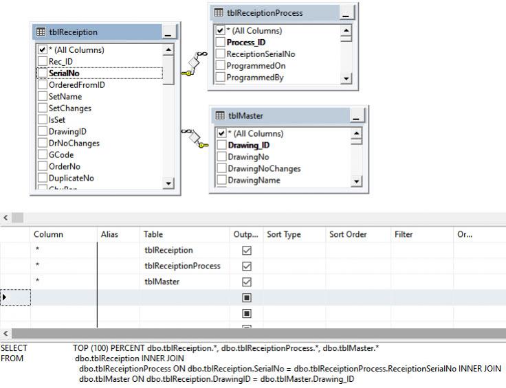The image size is (506, 388).
Task: Click the yellow key icon beside Drawing_ID
Action: point(203,146)
